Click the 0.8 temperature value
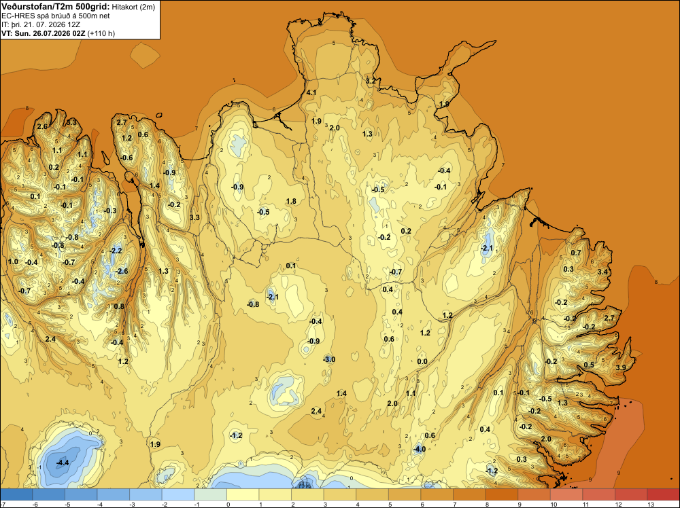Image resolution: width=680 pixels, height=508 pixels. click(119, 306)
